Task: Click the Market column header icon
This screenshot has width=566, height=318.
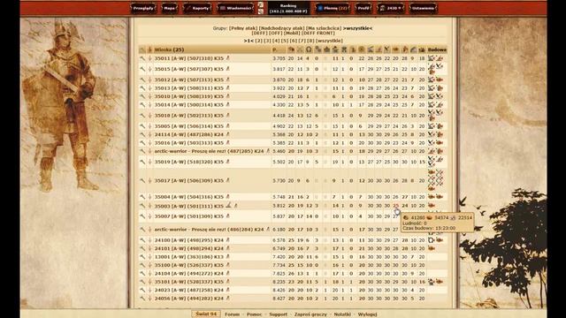Action: pyautogui.click(x=362, y=49)
